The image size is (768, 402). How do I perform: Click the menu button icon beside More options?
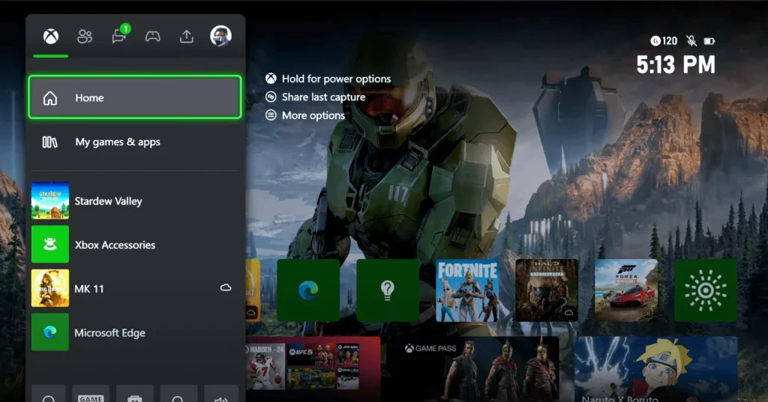(271, 115)
